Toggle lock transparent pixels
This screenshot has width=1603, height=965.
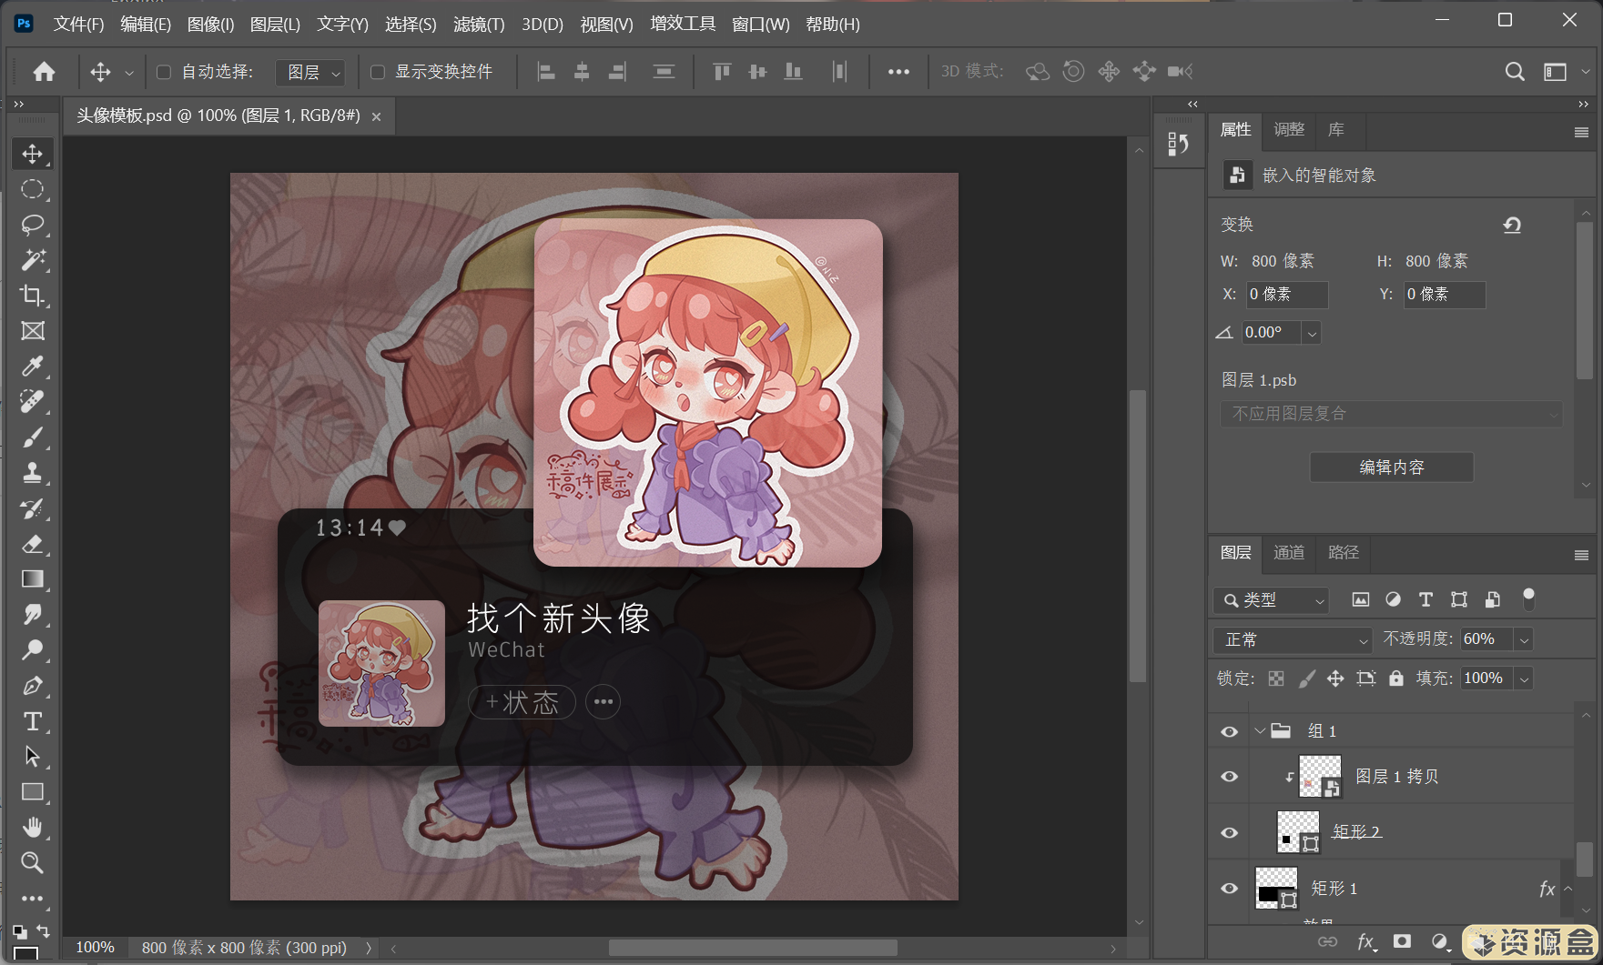(x=1276, y=679)
